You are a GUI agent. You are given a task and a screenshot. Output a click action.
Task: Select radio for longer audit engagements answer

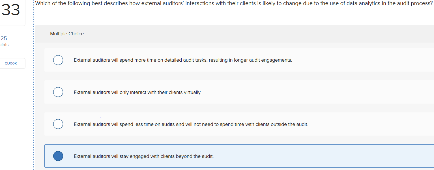click(x=58, y=60)
